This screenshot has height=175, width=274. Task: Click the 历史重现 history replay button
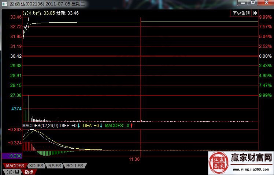point(241,13)
